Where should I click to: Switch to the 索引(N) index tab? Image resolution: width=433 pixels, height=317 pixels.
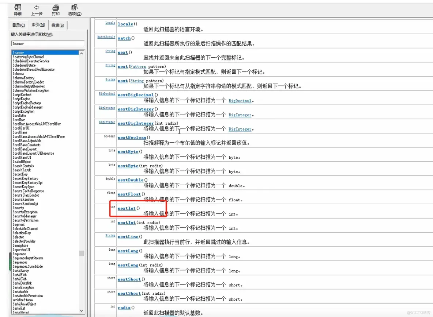(x=38, y=25)
